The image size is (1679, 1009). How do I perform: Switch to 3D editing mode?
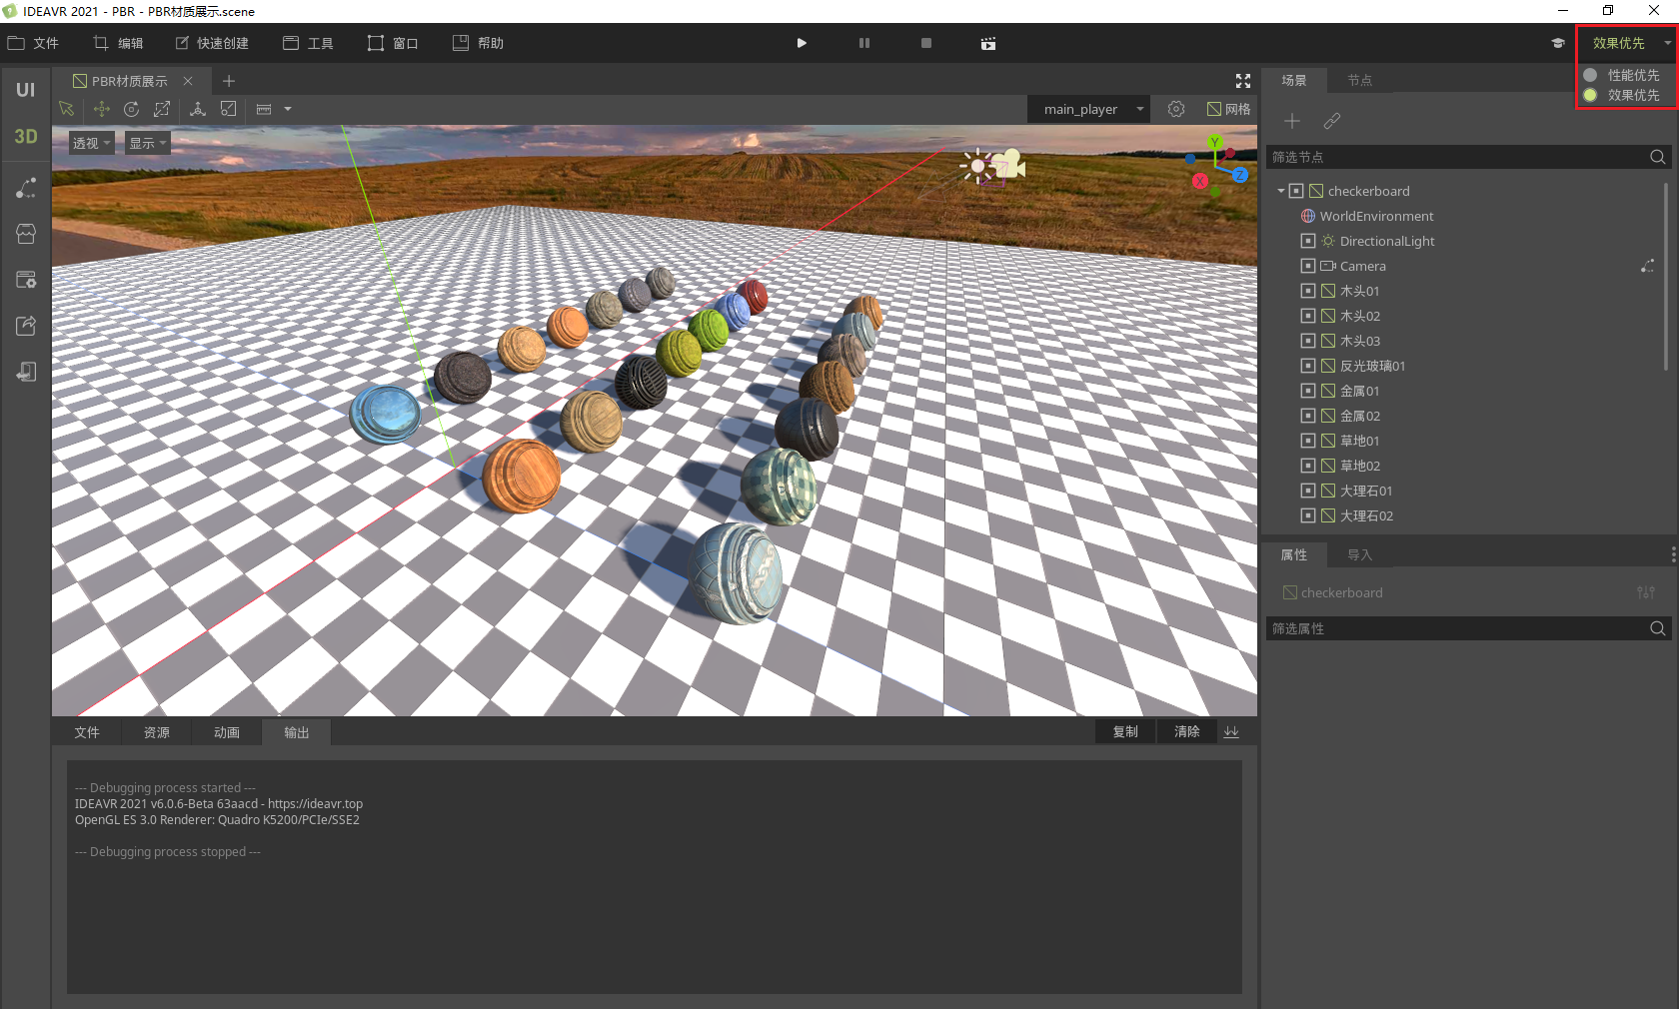pos(25,137)
